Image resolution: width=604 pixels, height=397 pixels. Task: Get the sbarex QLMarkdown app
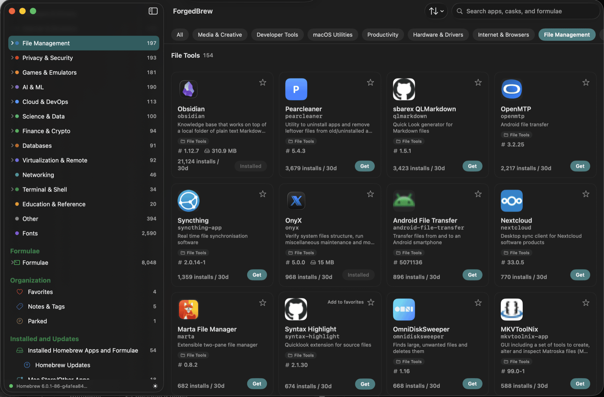point(472,166)
